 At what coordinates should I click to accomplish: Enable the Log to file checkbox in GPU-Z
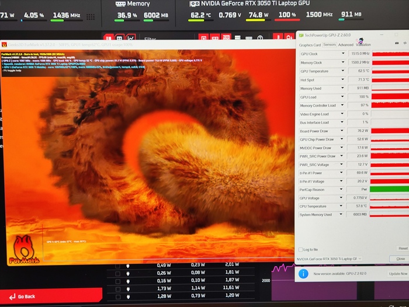[300, 249]
